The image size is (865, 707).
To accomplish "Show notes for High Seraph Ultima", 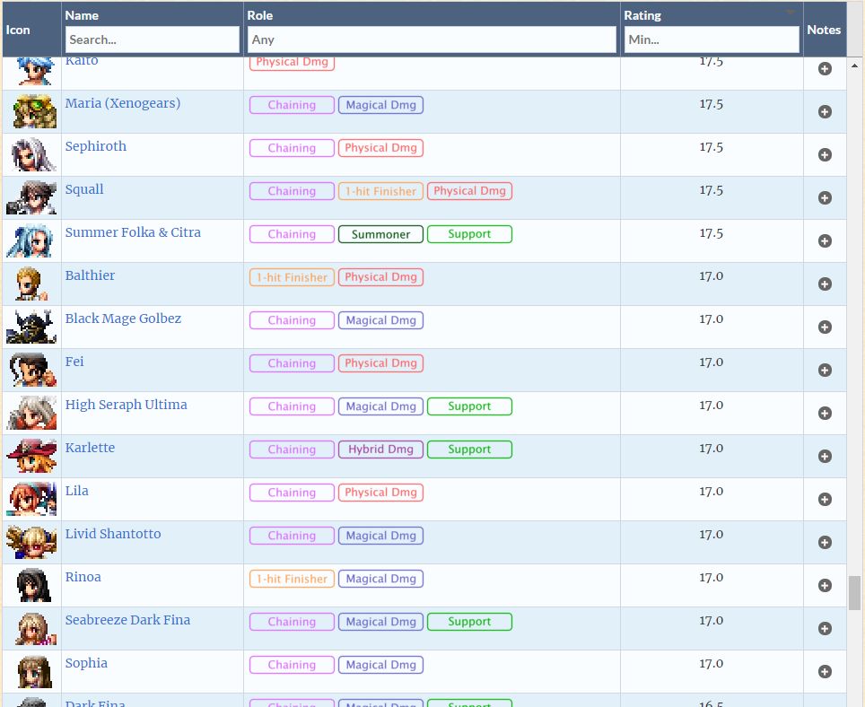I will (x=825, y=413).
